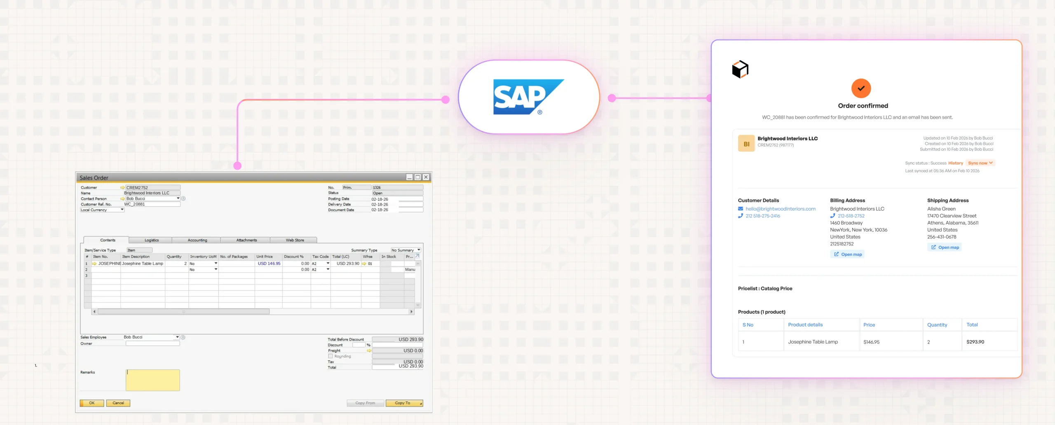1055x425 pixels.
Task: Open Tax Code dropdown in row 2
Action: click(x=328, y=269)
